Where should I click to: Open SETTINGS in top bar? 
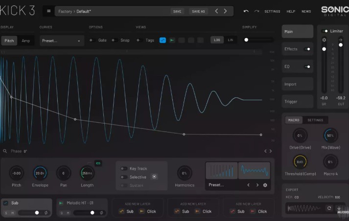tap(272, 11)
